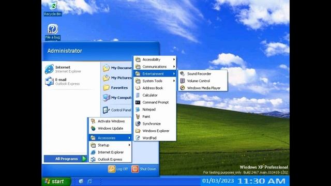Image resolution: width=331 pixels, height=186 pixels.
Task: Open the Recycle Bin desktop icon
Action: tap(53, 8)
